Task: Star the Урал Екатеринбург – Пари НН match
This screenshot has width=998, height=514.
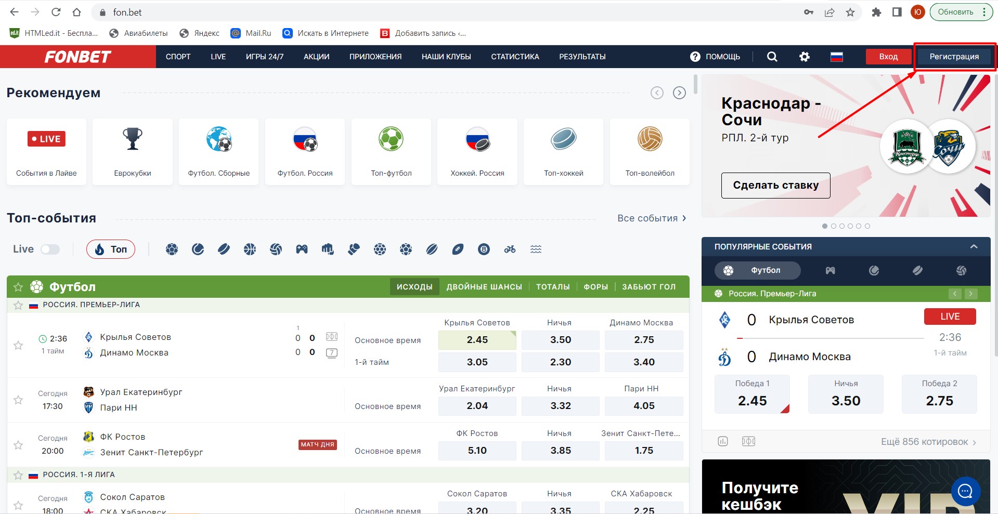Action: pyautogui.click(x=18, y=400)
